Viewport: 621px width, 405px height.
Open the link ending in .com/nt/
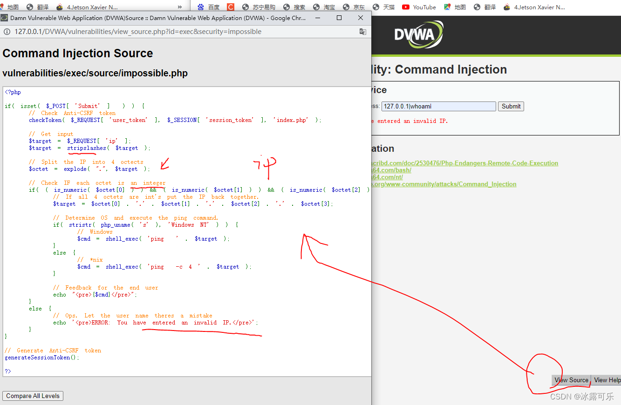387,177
